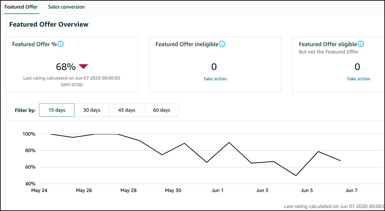Click the May 24 x-axis label
The image size is (385, 211).
pyautogui.click(x=39, y=190)
